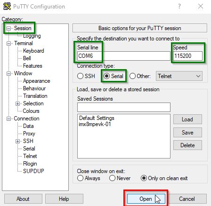
Task: Open the Features settings category
Action: (x=32, y=66)
